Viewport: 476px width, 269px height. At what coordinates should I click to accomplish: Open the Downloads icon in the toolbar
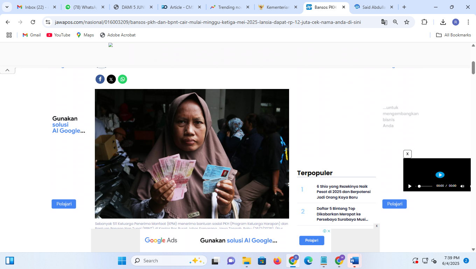point(443,22)
